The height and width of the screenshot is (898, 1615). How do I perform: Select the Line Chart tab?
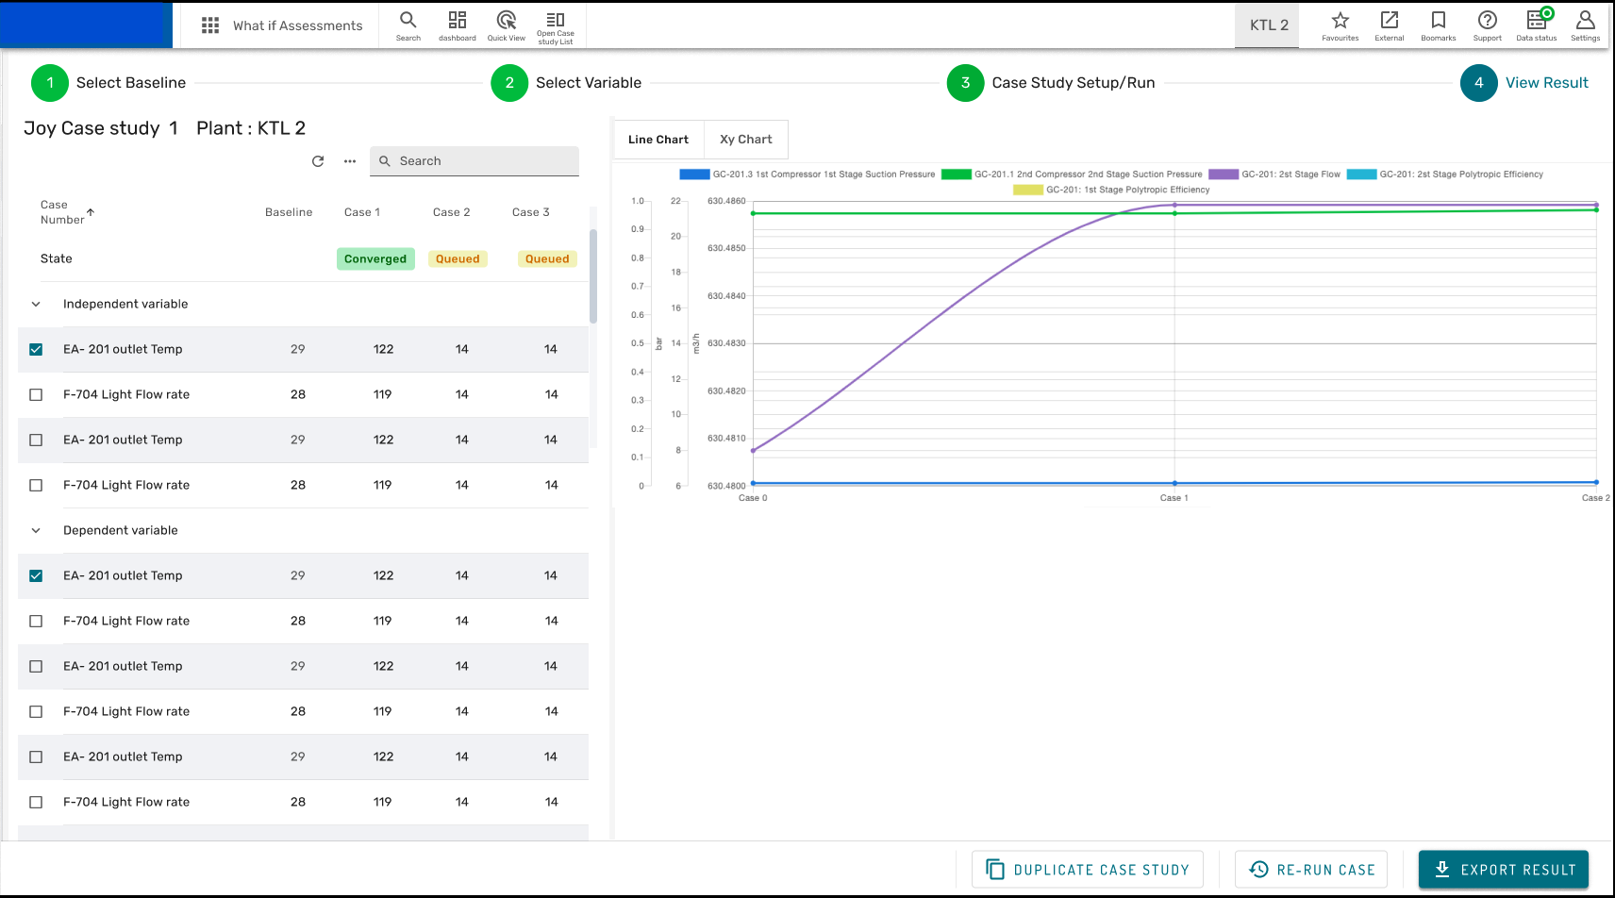(658, 140)
